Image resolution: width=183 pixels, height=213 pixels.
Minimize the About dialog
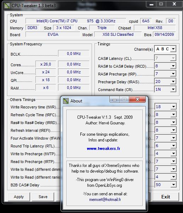(115, 100)
